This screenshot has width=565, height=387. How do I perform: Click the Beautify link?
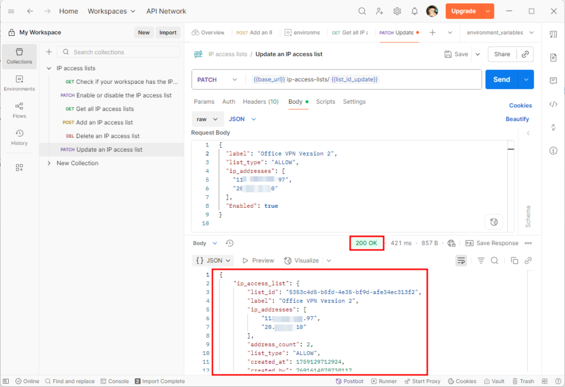pos(517,119)
